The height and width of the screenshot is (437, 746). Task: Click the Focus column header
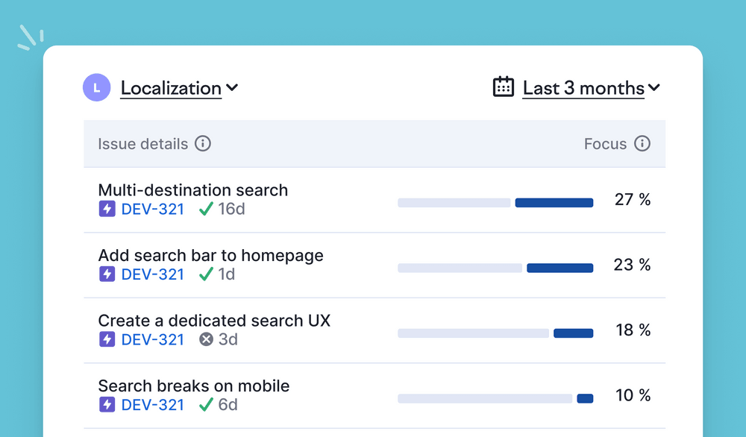(x=605, y=144)
